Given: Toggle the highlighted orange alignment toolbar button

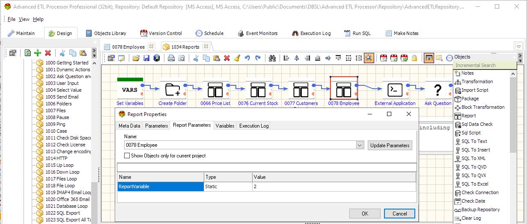Looking at the screenshot, I should (x=369, y=58).
